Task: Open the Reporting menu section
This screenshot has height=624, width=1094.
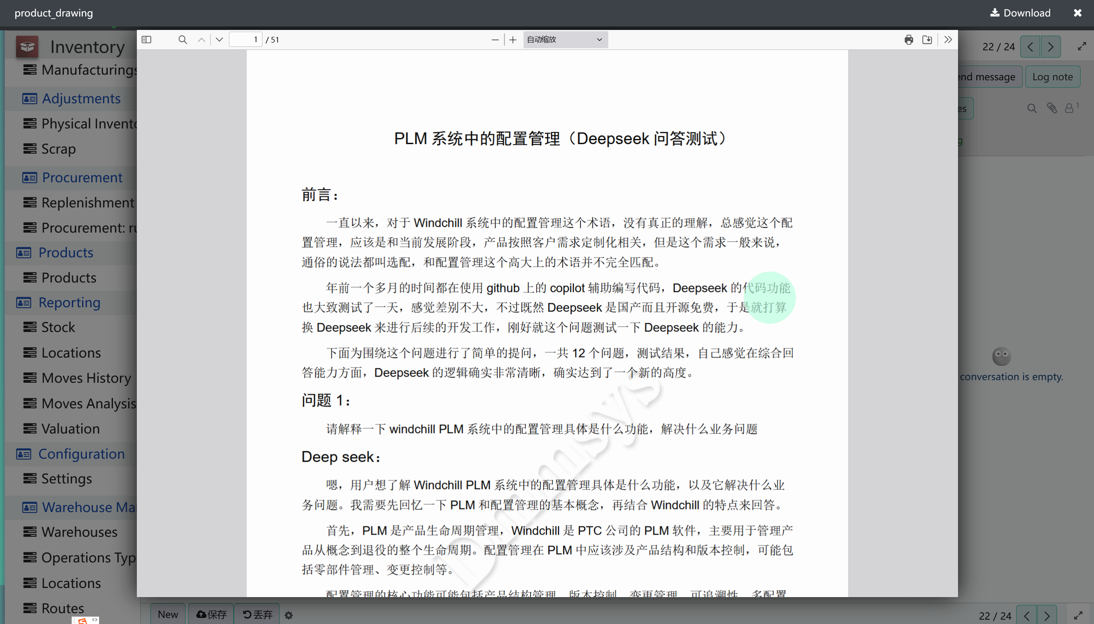Action: coord(69,302)
